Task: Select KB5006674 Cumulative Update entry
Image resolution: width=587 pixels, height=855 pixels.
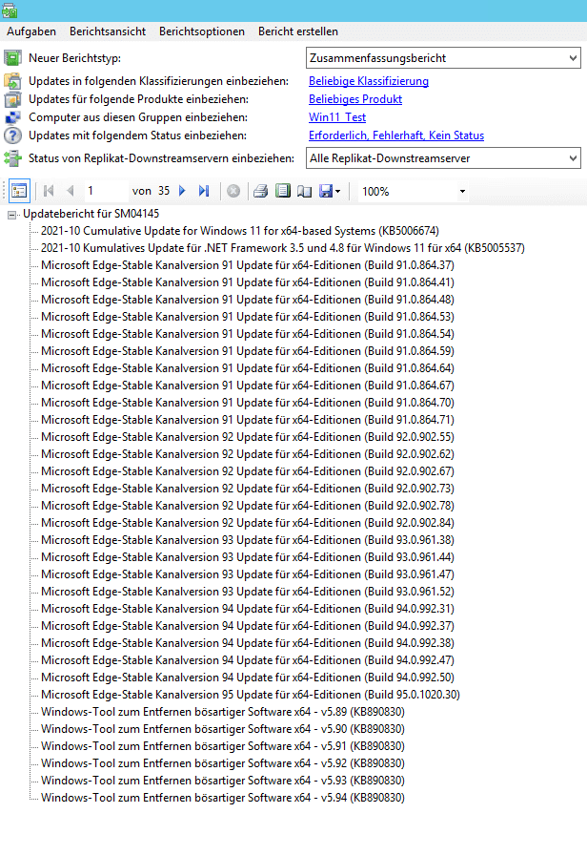Action: coord(239,231)
